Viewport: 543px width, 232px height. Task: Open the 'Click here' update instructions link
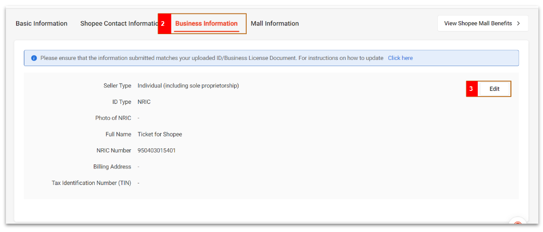tap(400, 58)
